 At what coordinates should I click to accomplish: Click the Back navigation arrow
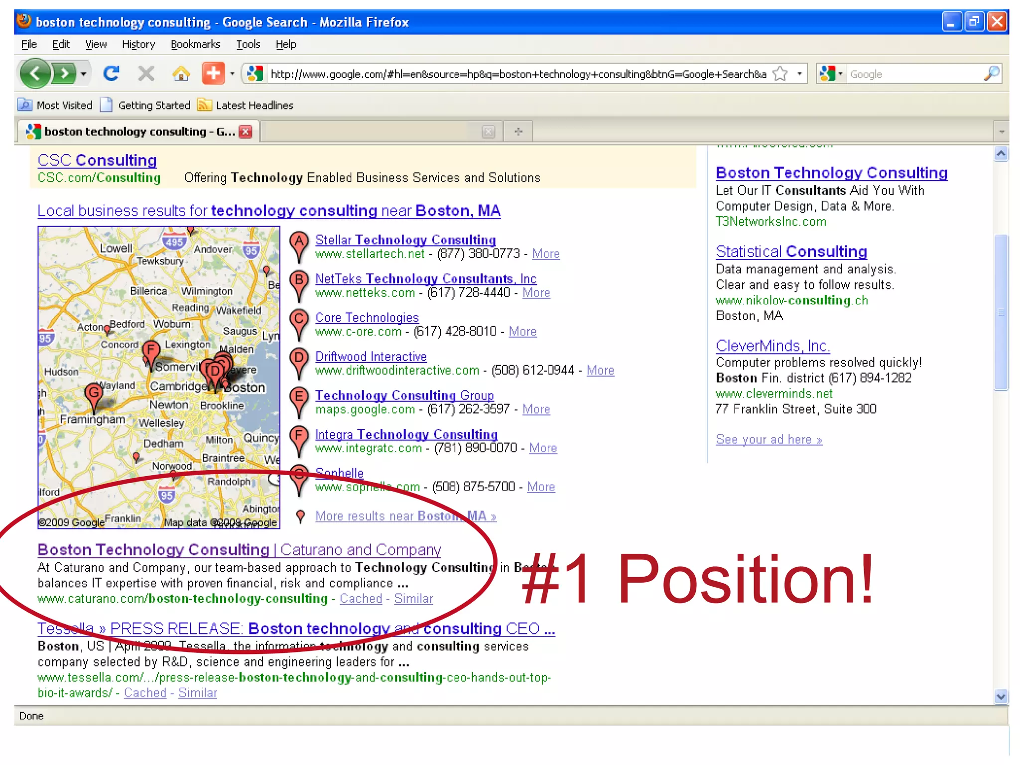(35, 74)
